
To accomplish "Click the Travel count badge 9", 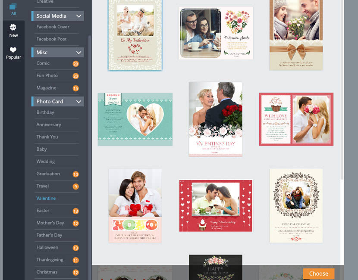I will click(x=76, y=187).
